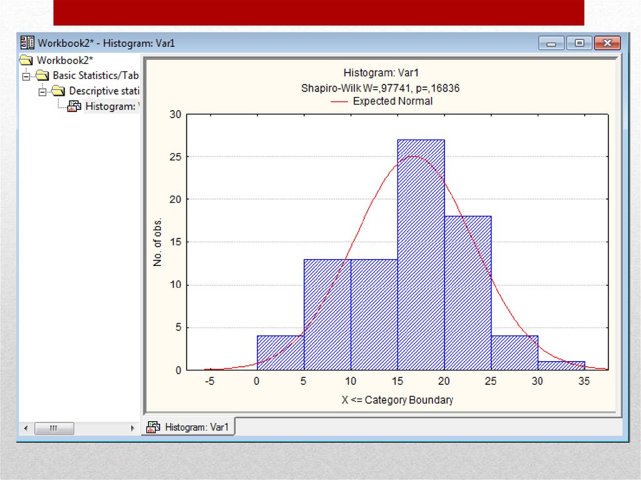Collapse the Basic Statistics/Tab tree node
This screenshot has height=480, width=641.
[x=26, y=75]
